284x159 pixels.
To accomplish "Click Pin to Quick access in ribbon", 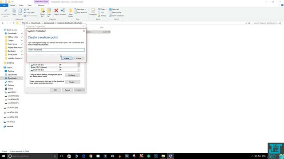I will pyautogui.click(x=6, y=12).
